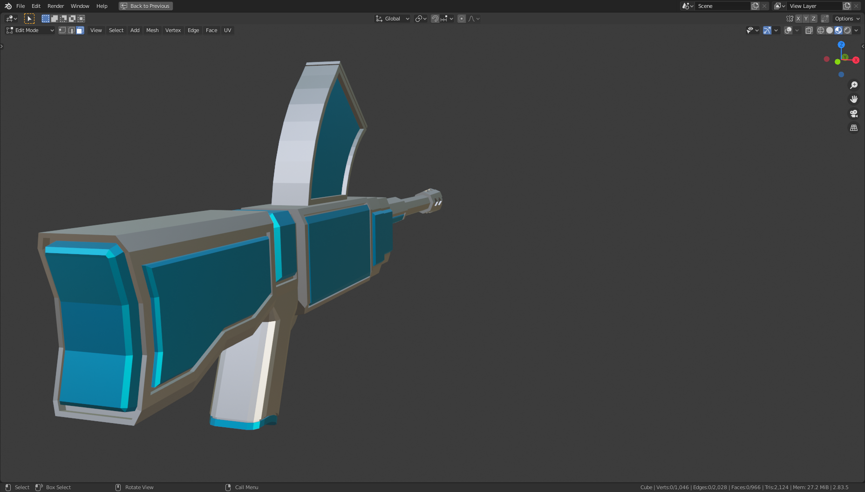Switch to Face select mode
The height and width of the screenshot is (492, 865).
pos(80,30)
